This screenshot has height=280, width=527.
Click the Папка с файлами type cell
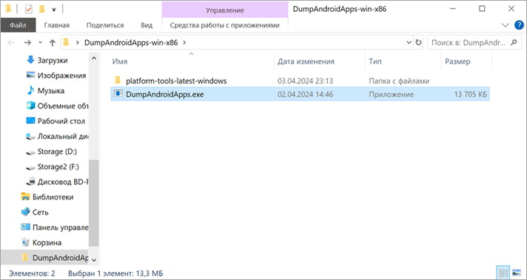pyautogui.click(x=399, y=81)
